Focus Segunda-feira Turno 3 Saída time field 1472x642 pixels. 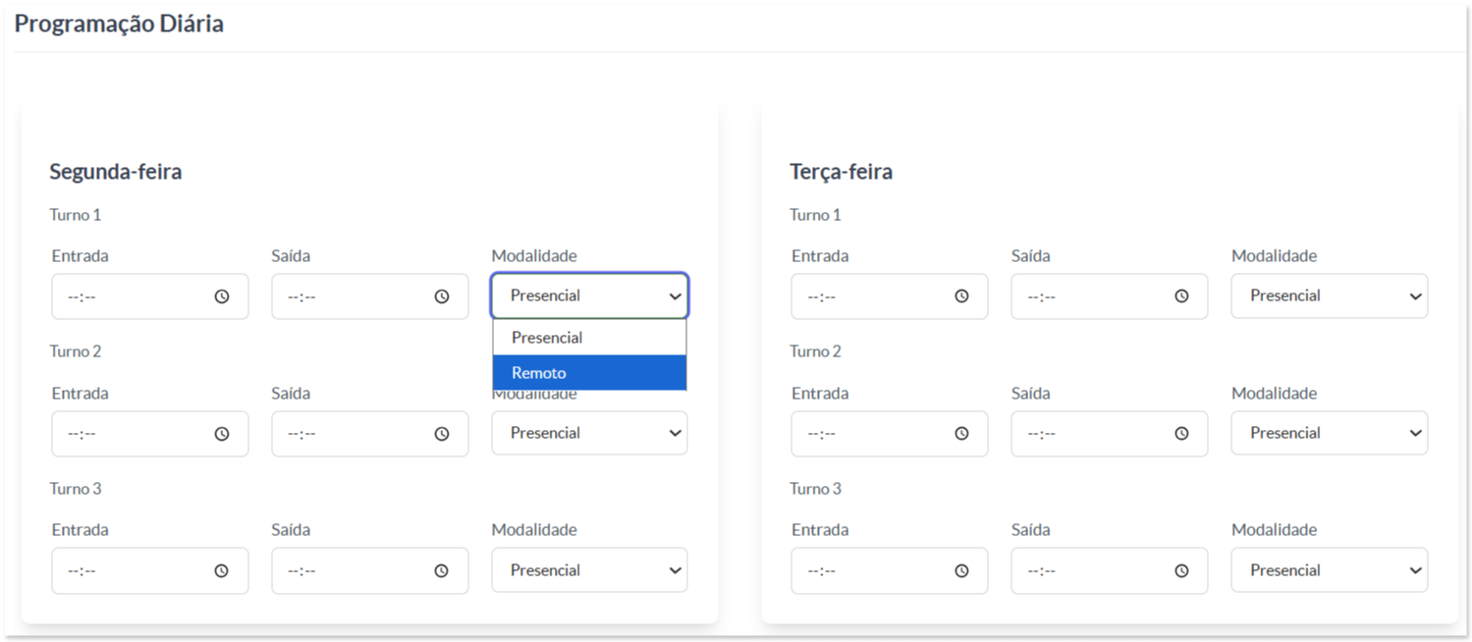click(370, 570)
